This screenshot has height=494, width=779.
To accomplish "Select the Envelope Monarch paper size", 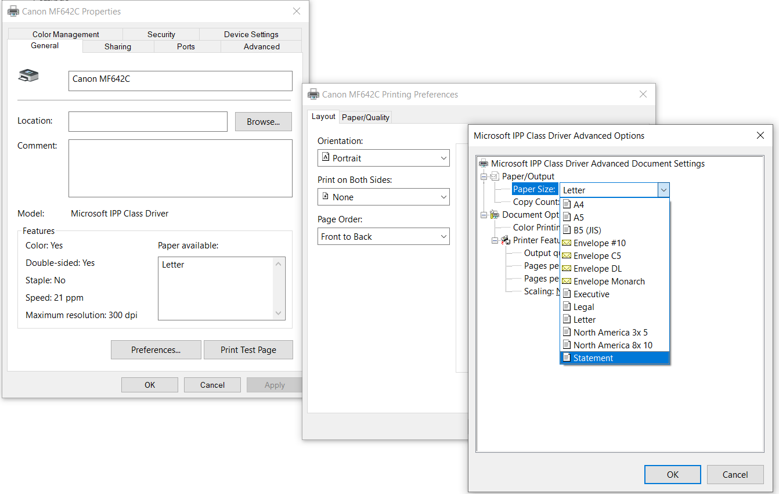I will click(608, 281).
